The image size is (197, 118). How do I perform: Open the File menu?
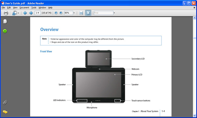coord(3,8)
